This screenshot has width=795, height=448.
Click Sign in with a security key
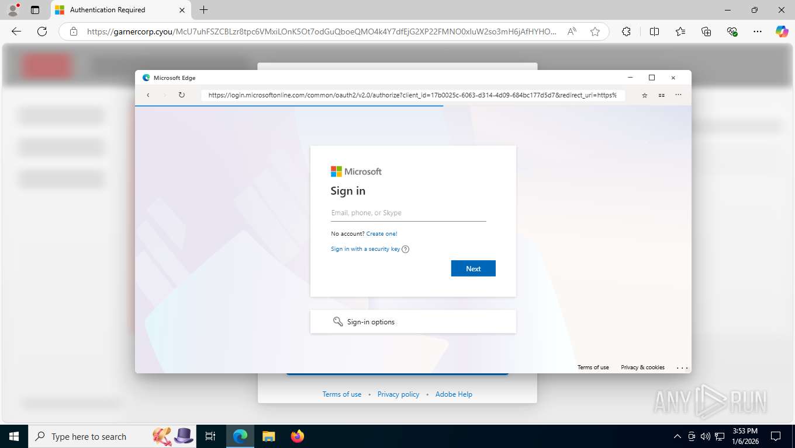pyautogui.click(x=365, y=249)
